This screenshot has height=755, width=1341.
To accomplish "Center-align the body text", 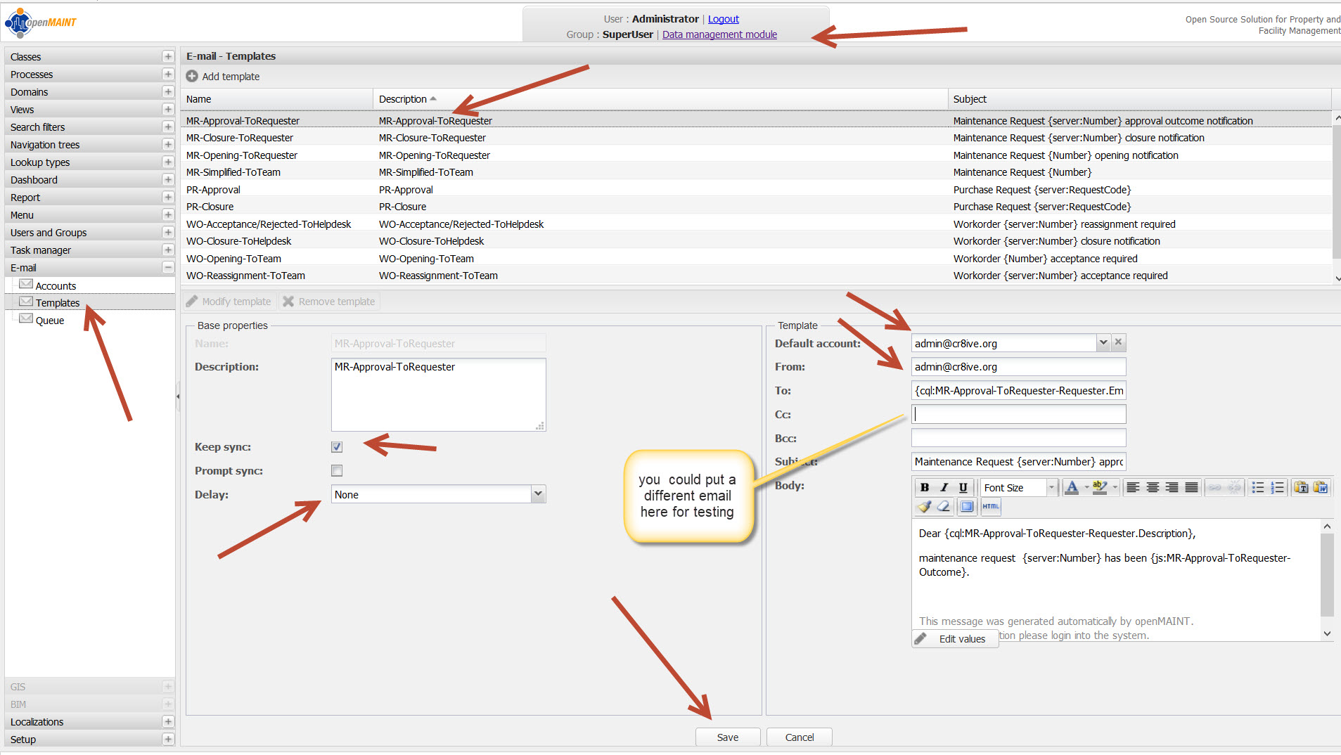I will tap(1153, 487).
